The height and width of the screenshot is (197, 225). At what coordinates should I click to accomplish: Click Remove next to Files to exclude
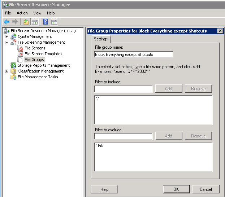point(198,136)
